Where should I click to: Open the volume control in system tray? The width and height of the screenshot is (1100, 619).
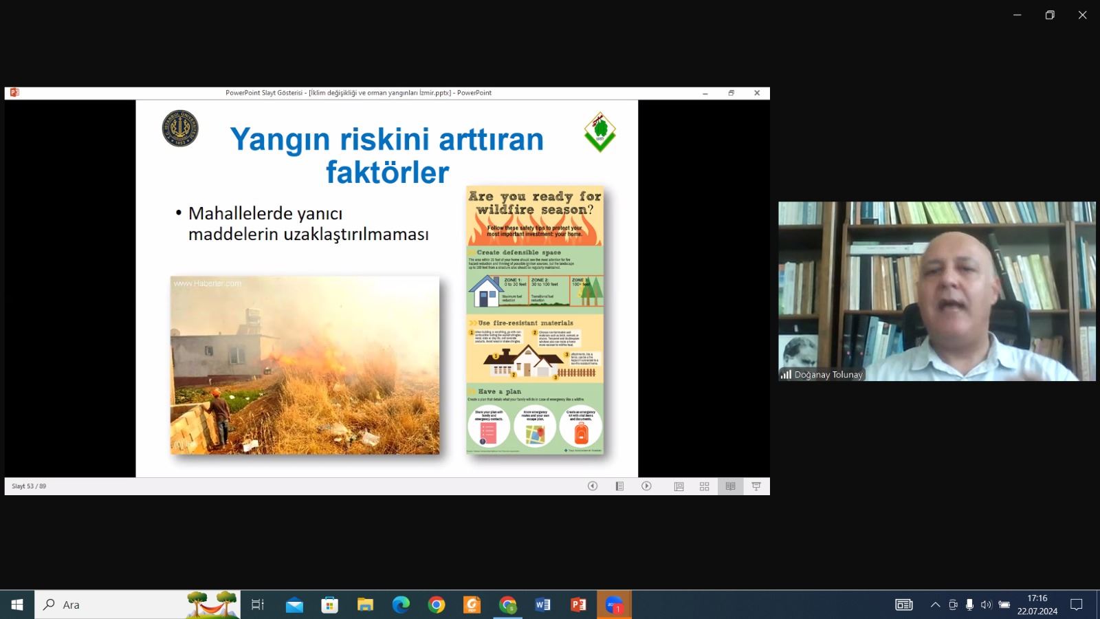986,605
